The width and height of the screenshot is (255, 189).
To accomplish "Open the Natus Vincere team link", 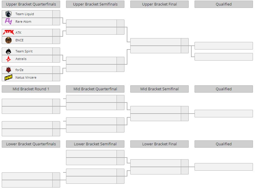I will (26, 77).
